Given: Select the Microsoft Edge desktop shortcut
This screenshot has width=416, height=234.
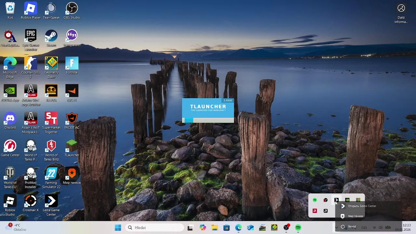Looking at the screenshot, I should [x=10, y=68].
